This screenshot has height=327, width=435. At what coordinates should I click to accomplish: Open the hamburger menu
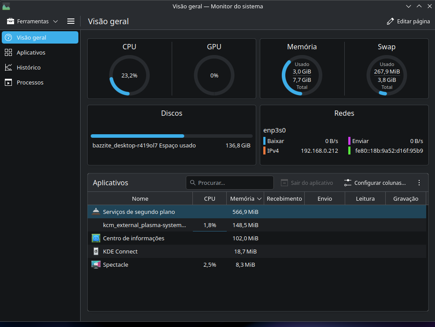click(71, 22)
